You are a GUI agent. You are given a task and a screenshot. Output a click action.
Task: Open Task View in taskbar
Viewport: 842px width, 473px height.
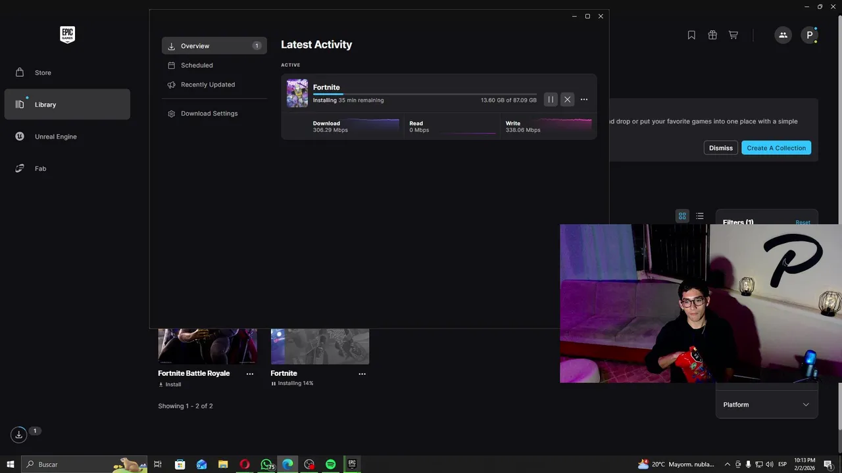tap(158, 464)
